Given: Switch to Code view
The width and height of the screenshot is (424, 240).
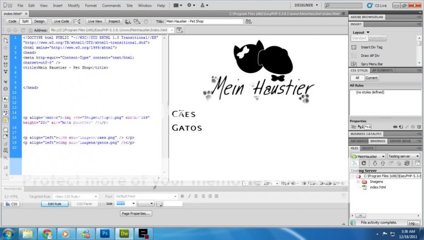Looking at the screenshot, I should click(12, 21).
